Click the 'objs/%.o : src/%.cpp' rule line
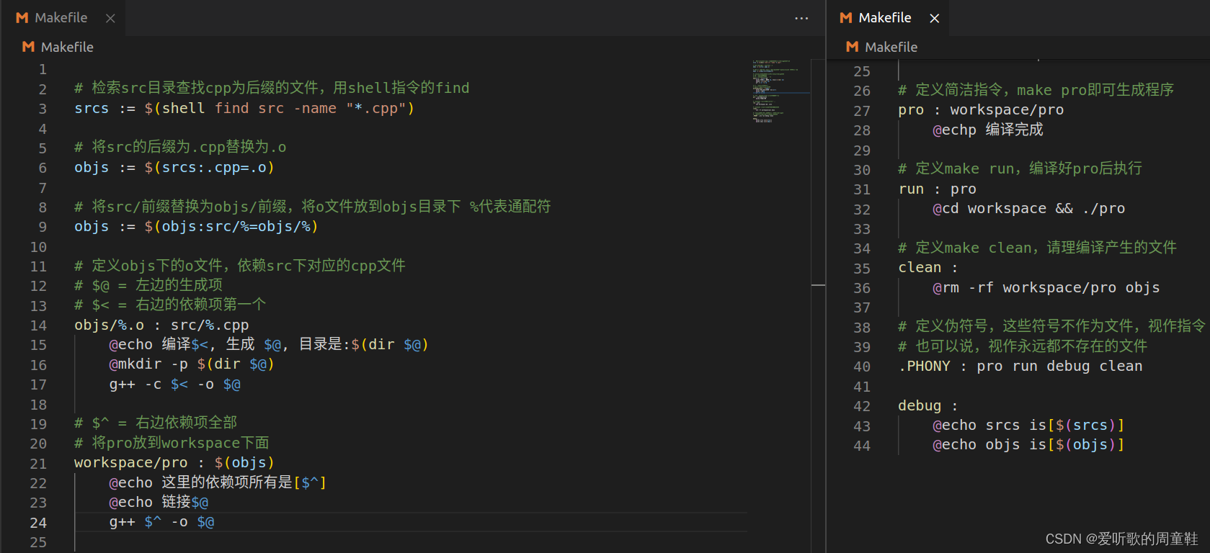 coord(161,325)
